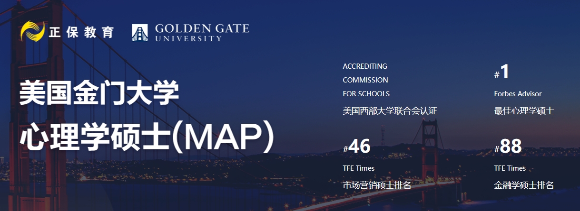Click the FOR SCHOOLS text line
This screenshot has height=211, width=580.
tap(366, 93)
